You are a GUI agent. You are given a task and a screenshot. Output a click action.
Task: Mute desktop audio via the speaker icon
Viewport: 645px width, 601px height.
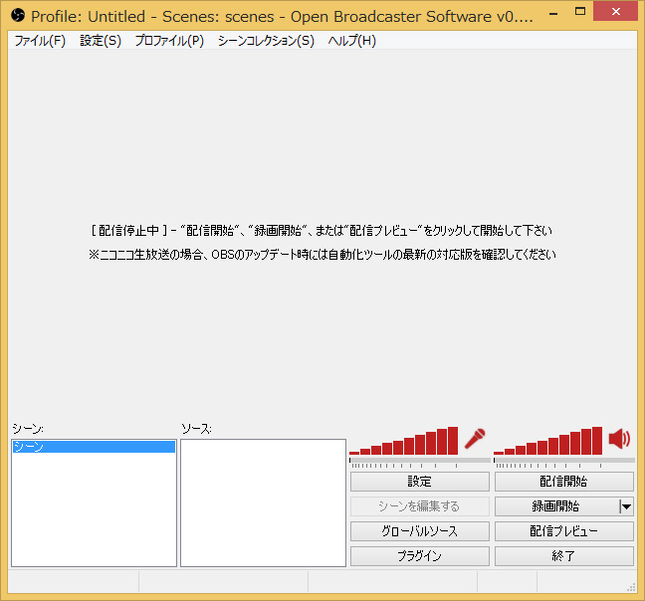pyautogui.click(x=619, y=439)
